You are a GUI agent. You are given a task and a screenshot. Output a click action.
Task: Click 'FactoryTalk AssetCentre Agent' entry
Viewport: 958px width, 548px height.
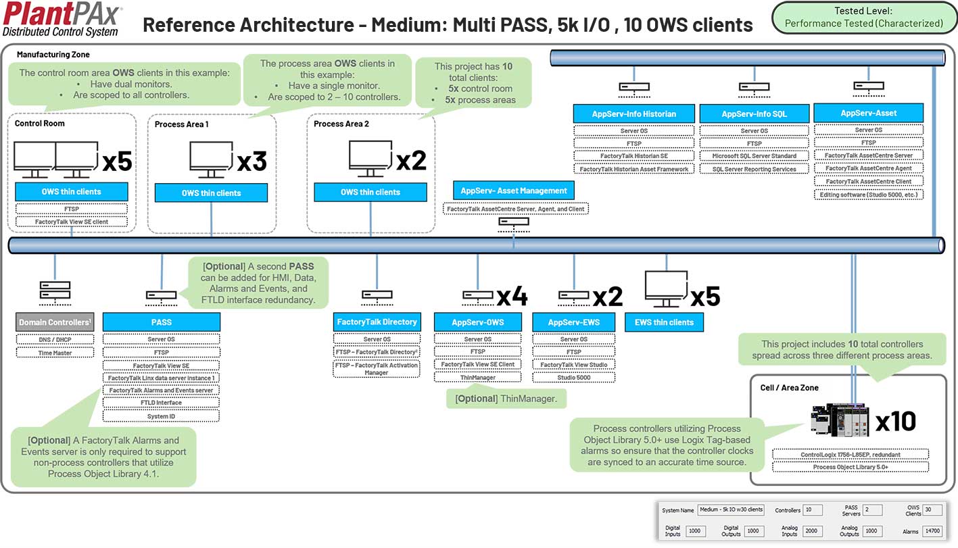[x=869, y=168]
